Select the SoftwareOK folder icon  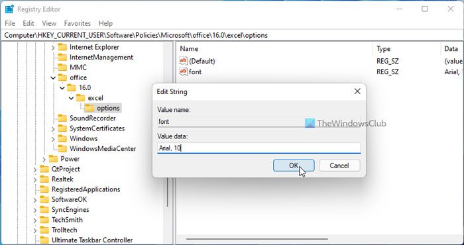tap(44, 199)
